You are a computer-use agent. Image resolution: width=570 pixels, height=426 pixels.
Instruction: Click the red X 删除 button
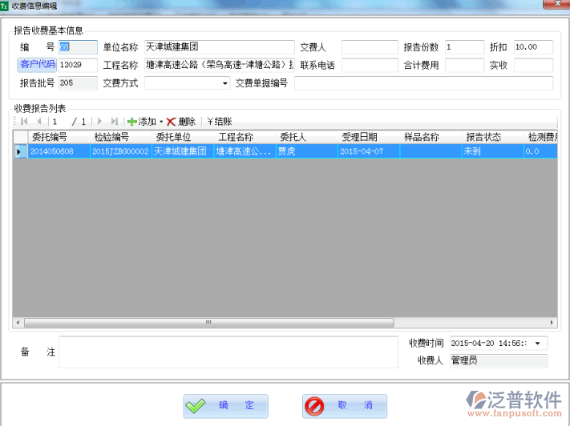pos(181,121)
